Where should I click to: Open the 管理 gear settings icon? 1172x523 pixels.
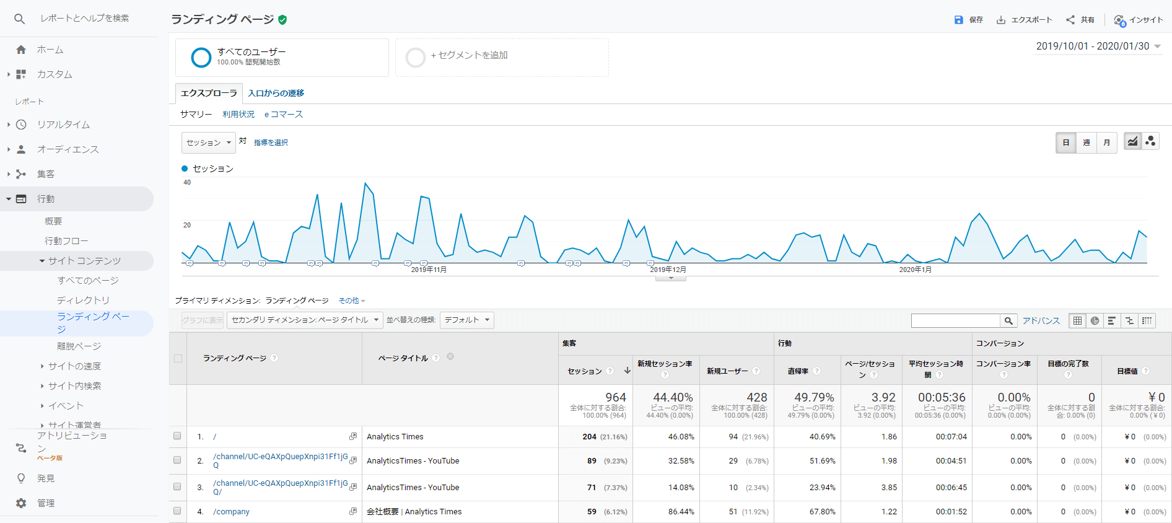(x=21, y=503)
